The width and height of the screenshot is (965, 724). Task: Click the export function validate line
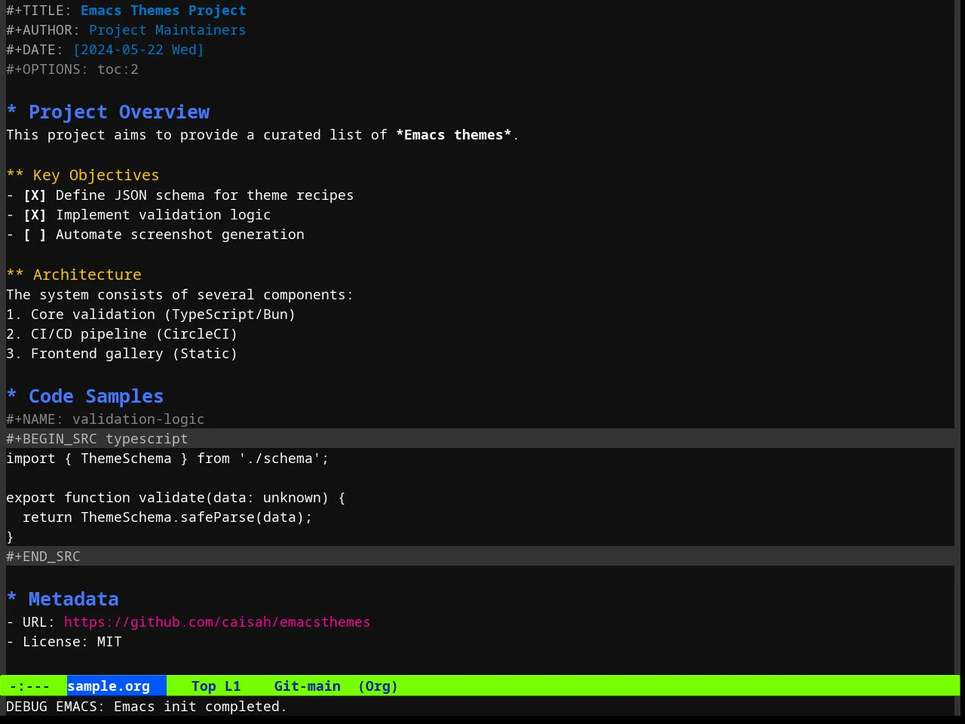(176, 498)
